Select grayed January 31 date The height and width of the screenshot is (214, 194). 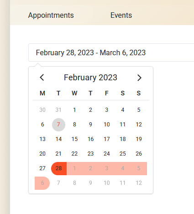click(58, 110)
